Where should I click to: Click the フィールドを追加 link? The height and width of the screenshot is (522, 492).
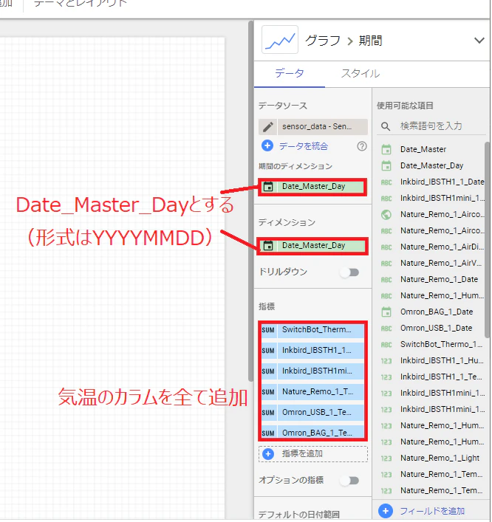pyautogui.click(x=432, y=512)
